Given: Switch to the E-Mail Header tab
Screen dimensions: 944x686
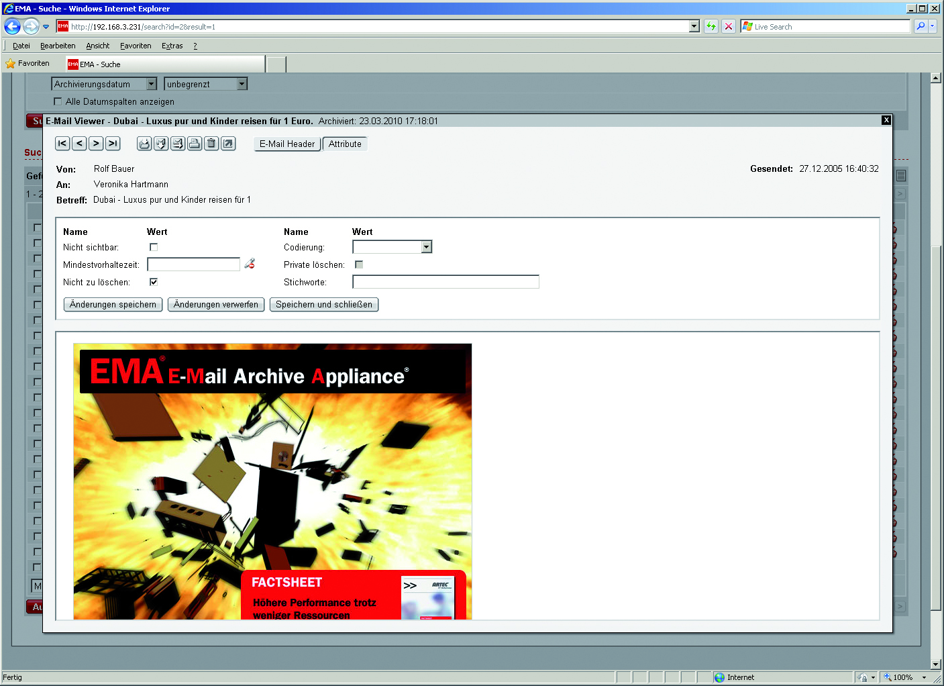Looking at the screenshot, I should [x=287, y=144].
